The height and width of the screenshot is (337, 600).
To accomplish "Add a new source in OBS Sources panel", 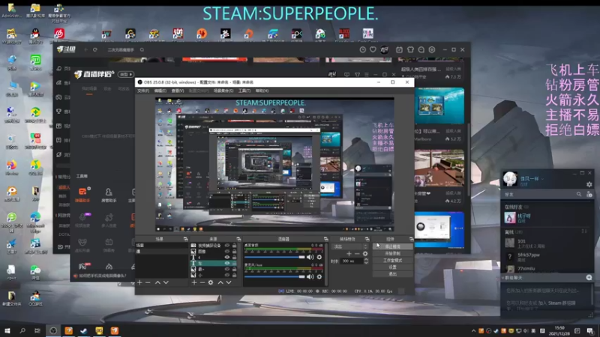I will [194, 282].
